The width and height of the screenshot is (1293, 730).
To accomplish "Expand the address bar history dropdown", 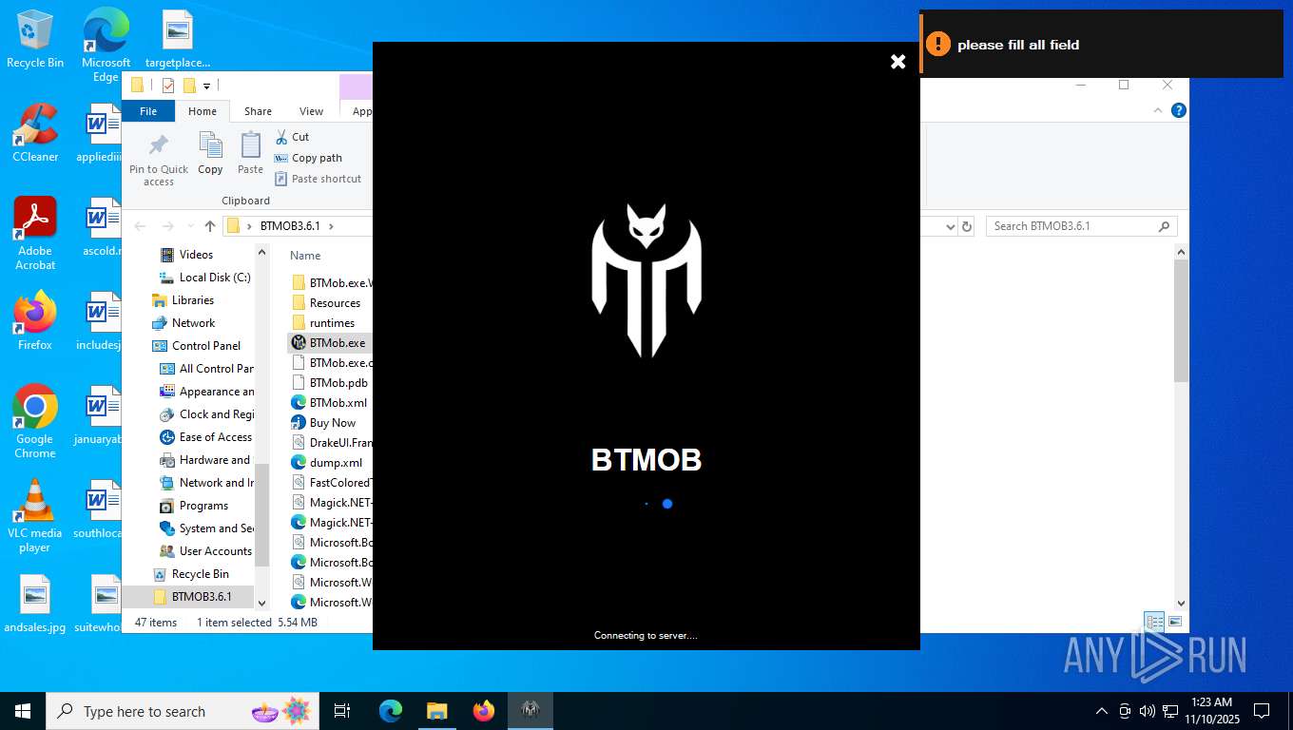I will pyautogui.click(x=950, y=226).
